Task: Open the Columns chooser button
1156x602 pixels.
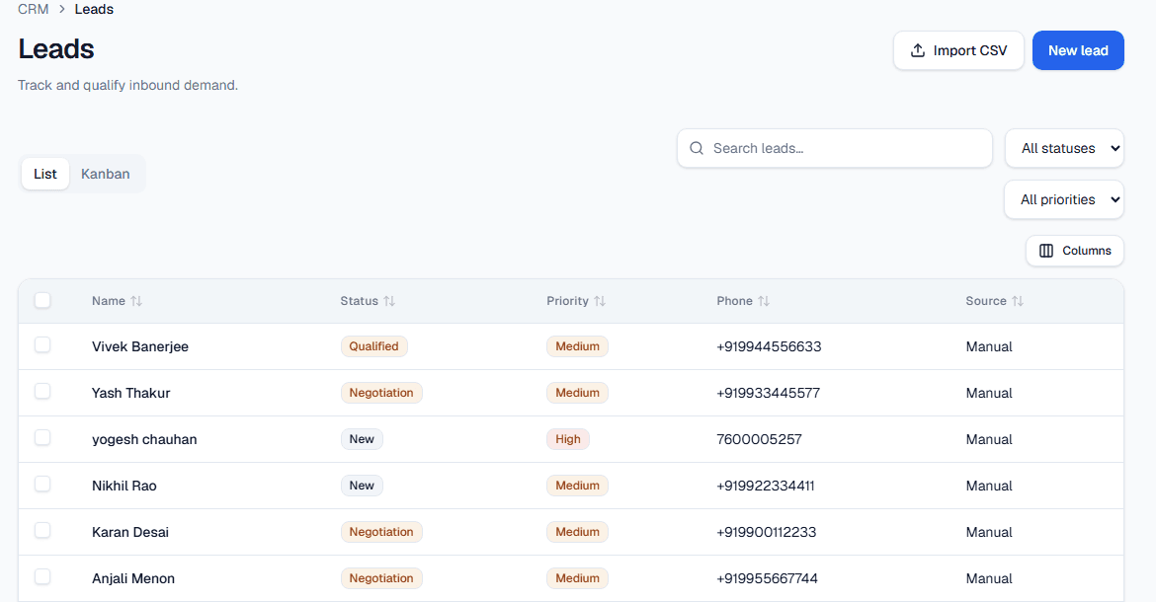Action: coord(1074,251)
